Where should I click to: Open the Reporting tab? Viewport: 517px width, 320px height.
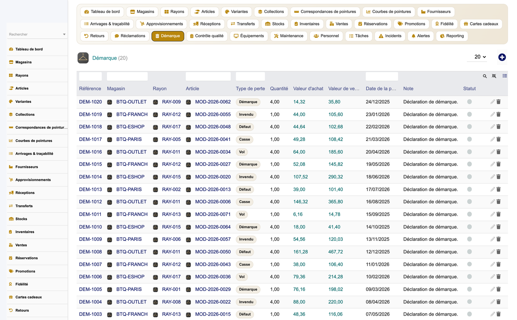[452, 36]
